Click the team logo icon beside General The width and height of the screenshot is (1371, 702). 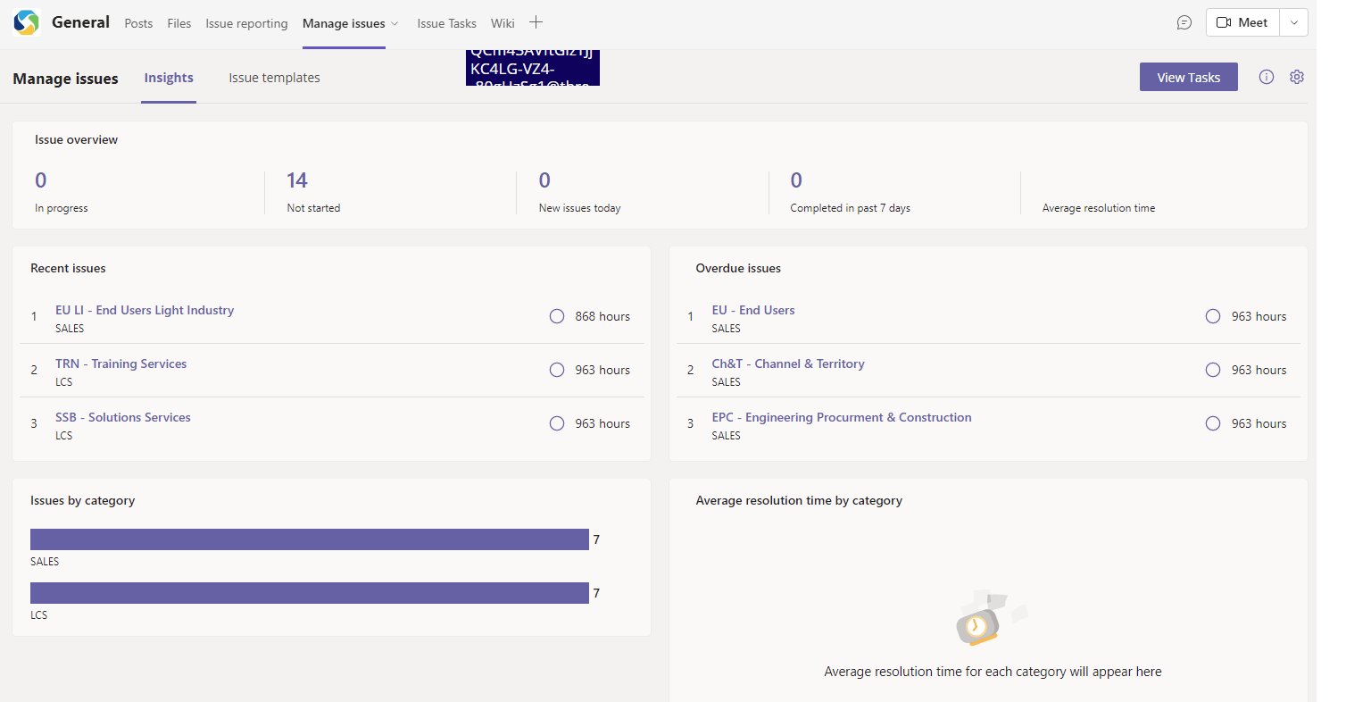click(27, 22)
